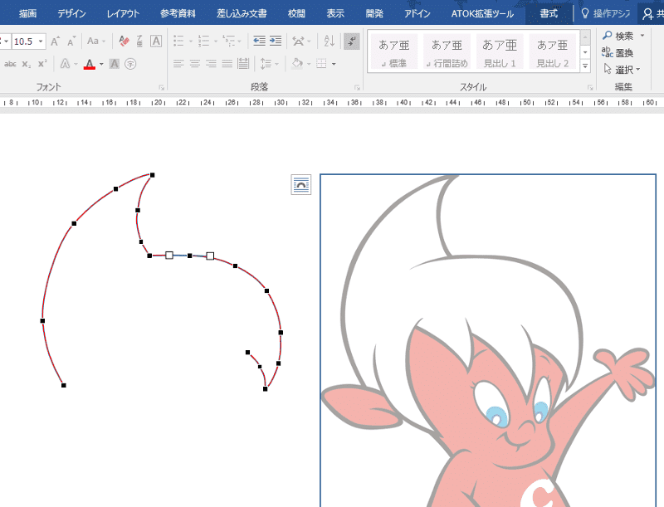Sort text with the A-Z sort icon
Screen dimensions: 664x507
(x=330, y=41)
